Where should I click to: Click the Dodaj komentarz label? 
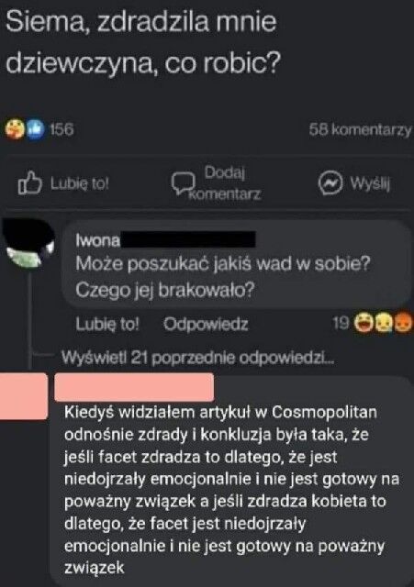click(226, 183)
